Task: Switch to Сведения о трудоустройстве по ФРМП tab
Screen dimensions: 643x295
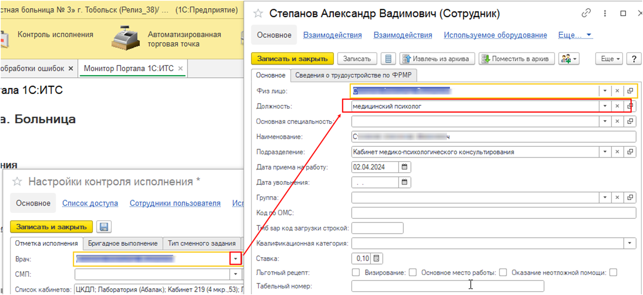Action: click(353, 75)
